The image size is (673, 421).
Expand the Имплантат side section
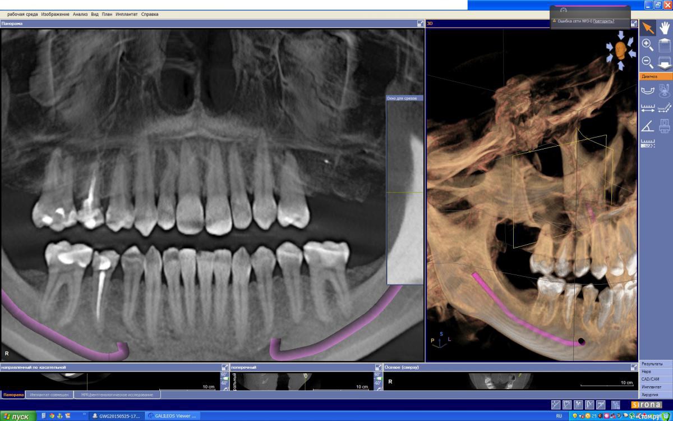[x=655, y=387]
